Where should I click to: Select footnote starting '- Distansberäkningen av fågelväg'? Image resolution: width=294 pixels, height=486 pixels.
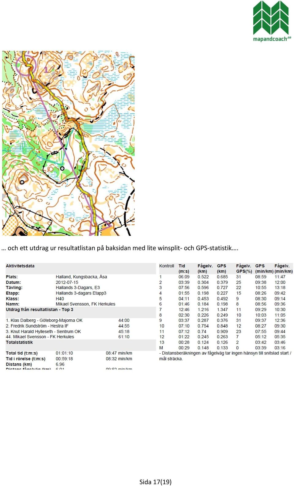(x=225, y=356)
